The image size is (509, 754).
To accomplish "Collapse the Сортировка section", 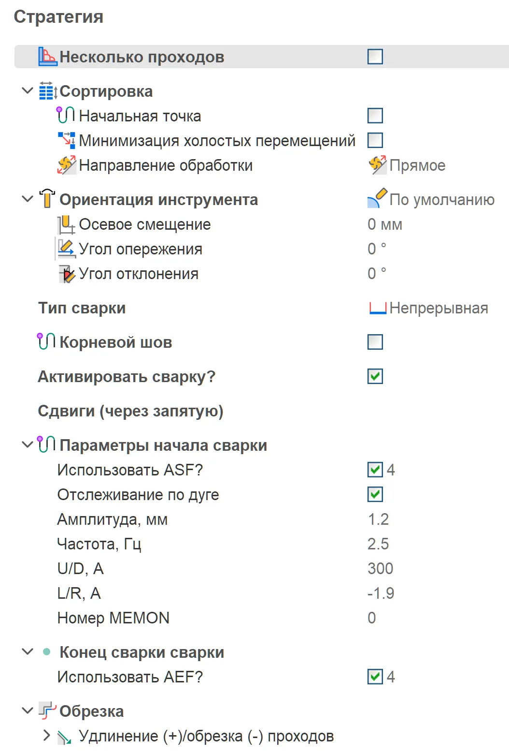I will [x=28, y=91].
